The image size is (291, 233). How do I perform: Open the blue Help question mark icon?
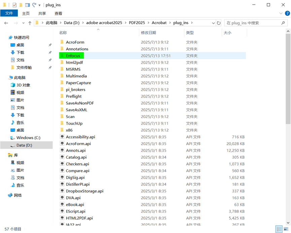(x=287, y=13)
